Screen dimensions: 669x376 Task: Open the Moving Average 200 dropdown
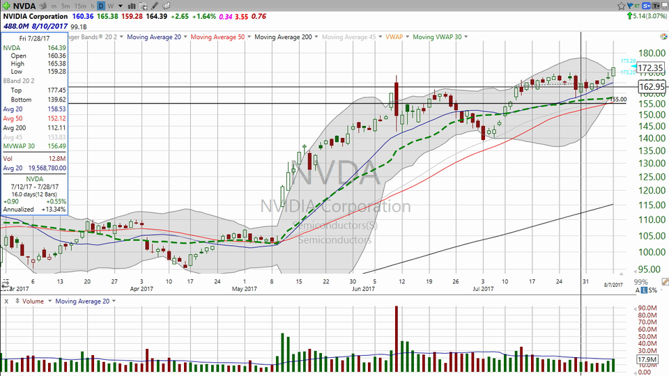tap(316, 37)
